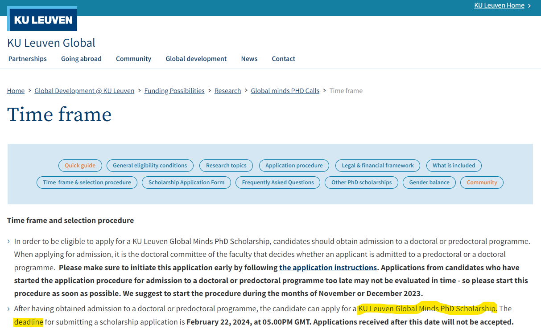The width and height of the screenshot is (541, 333).
Task: Go to Home breadcrumb
Action: (16, 91)
